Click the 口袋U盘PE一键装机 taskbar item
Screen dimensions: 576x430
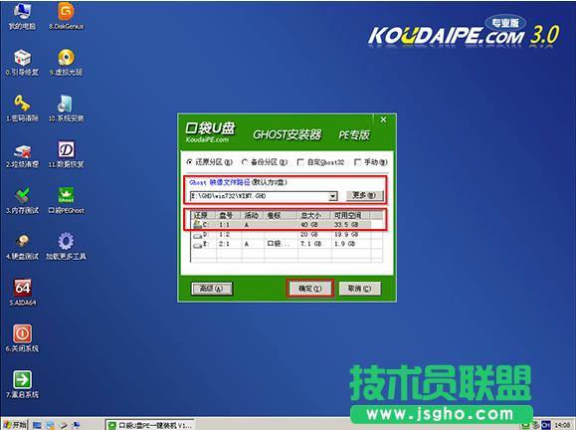tap(150, 425)
